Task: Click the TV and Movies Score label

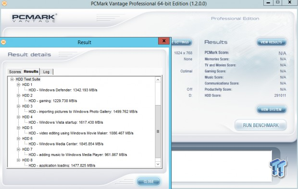Action: [x=220, y=65]
